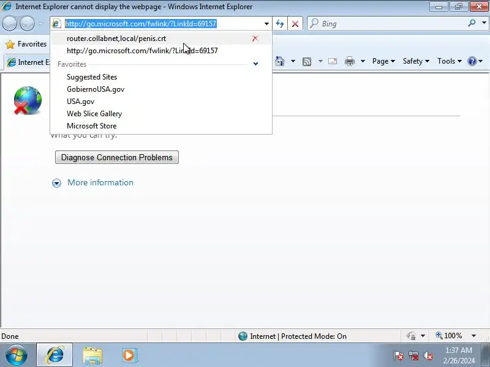This screenshot has width=490, height=367.
Task: Click the status bar privacy/lock icon
Action: click(x=412, y=336)
